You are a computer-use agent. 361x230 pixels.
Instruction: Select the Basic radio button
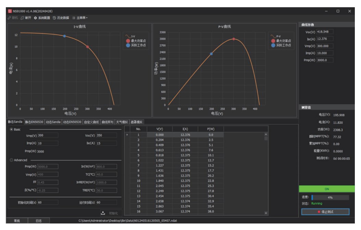(12, 129)
